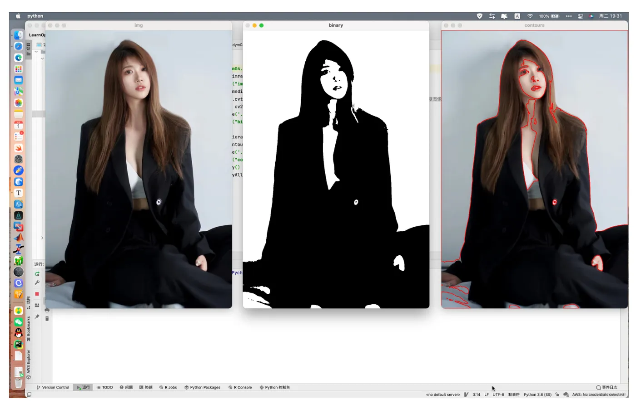Open 事件日志 Event Log

tap(607, 388)
